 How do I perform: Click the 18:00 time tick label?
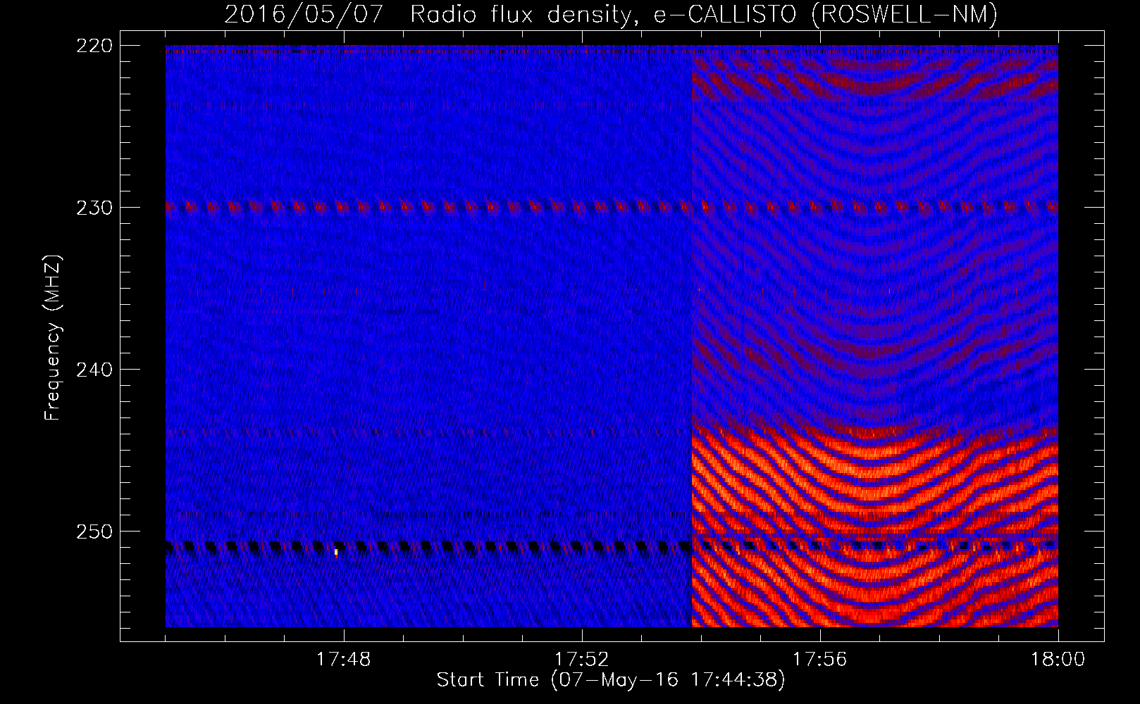pos(1058,660)
